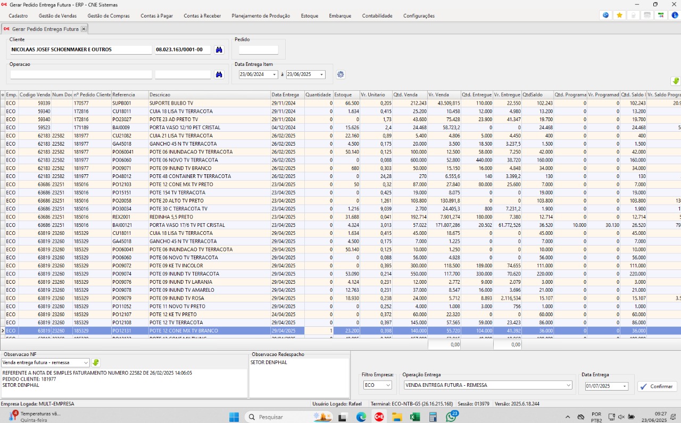The width and height of the screenshot is (681, 423).
Task: Click green arrow beside Observacao NF dropdown
Action: tap(96, 362)
